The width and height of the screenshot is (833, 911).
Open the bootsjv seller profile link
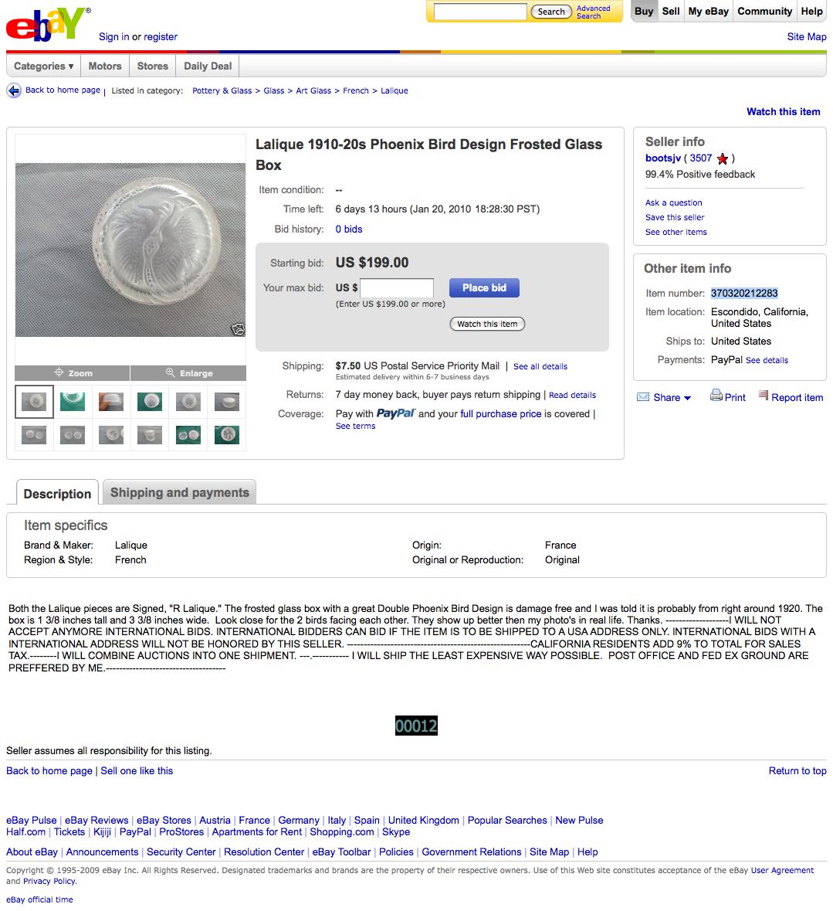[x=662, y=158]
